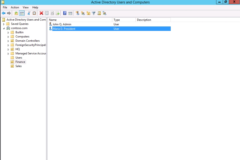Create a new user with toolbar icon
Image resolution: width=240 pixels, height=160 pixels.
tap(77, 13)
